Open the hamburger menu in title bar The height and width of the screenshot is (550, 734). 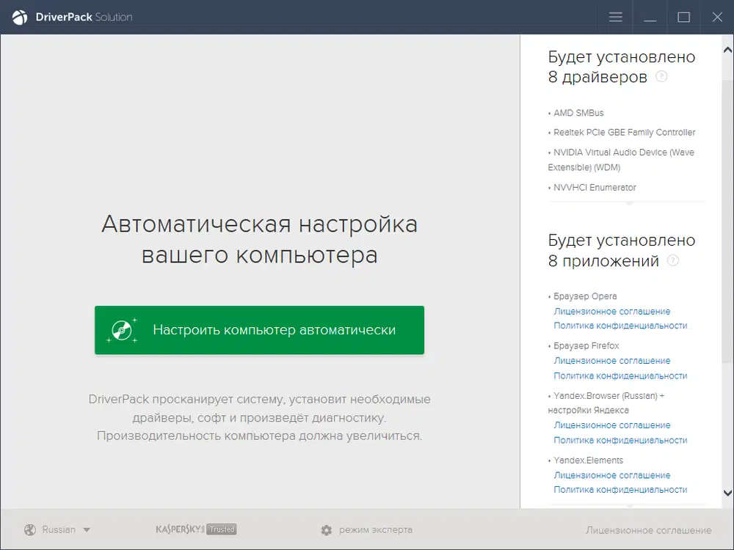click(x=616, y=18)
